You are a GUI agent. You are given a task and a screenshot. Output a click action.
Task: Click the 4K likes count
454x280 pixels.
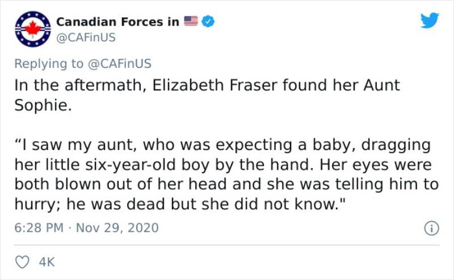[47, 262]
